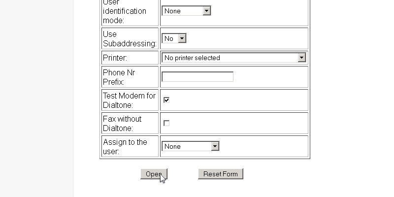
Task: Click the 'Use Subaddressing:' label
Action: (x=130, y=38)
